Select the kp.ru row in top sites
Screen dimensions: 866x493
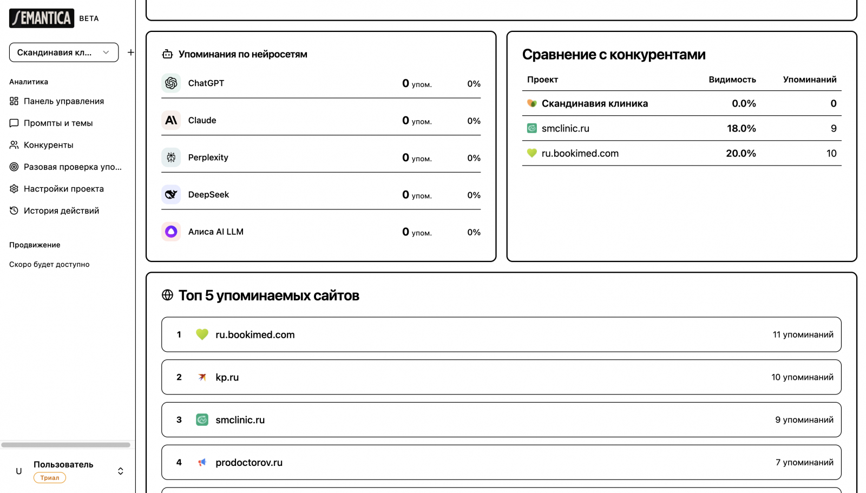point(501,377)
